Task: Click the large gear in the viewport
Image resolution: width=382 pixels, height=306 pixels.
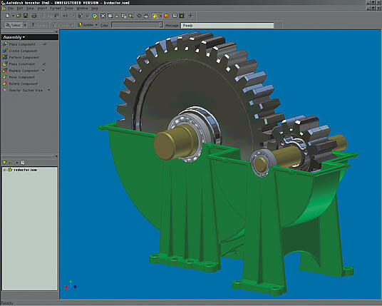Action: coord(195,93)
